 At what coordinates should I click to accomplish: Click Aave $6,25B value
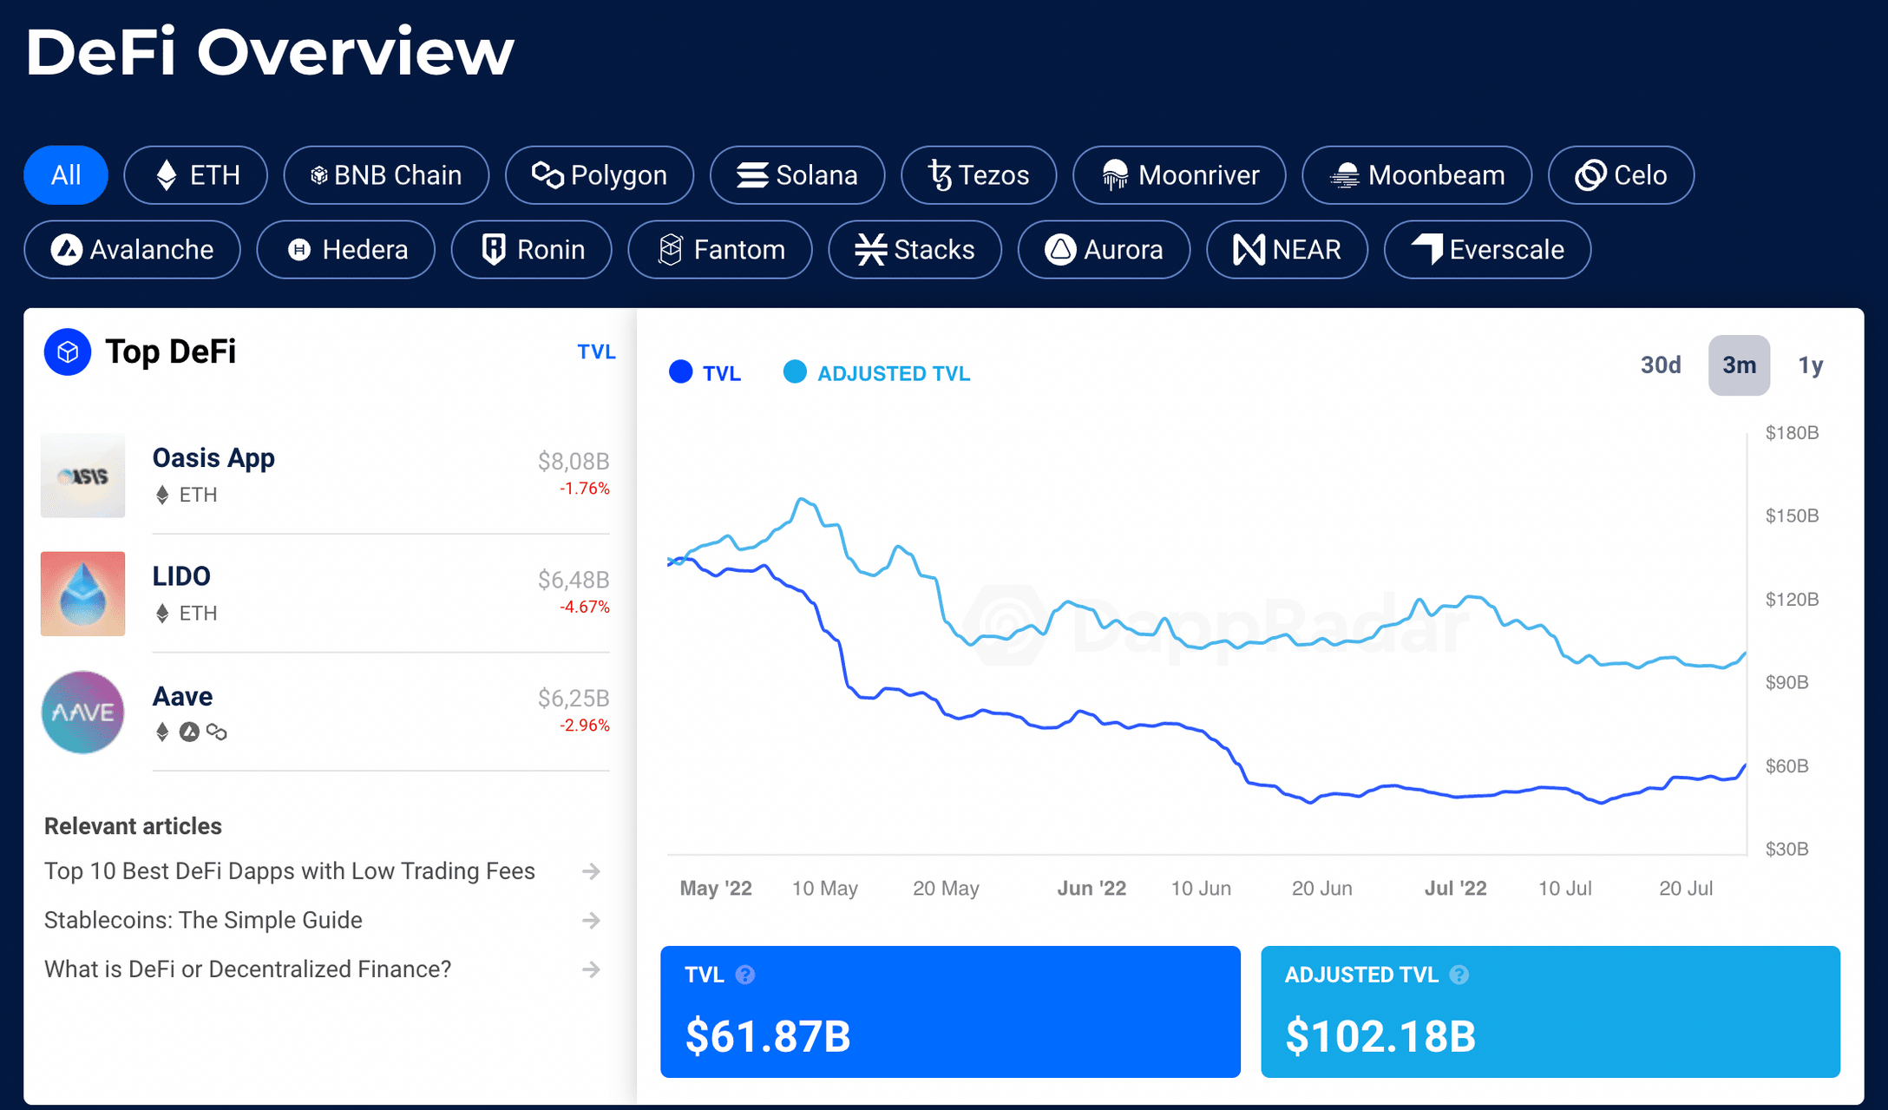coord(574,698)
